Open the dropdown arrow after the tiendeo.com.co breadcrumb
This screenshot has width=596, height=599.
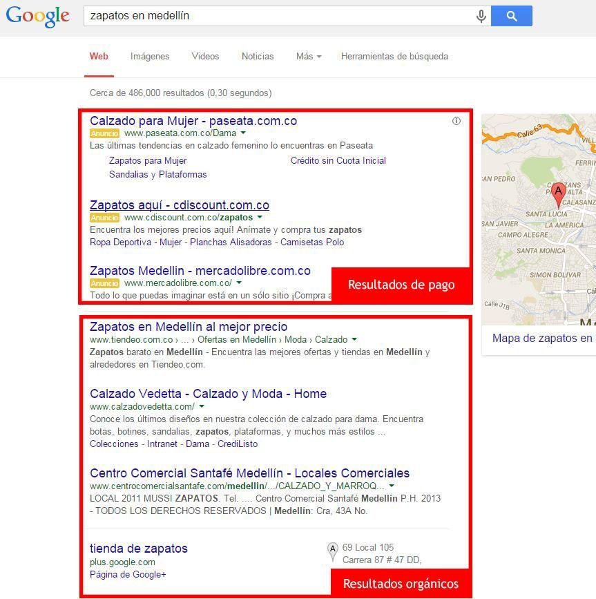(x=354, y=339)
